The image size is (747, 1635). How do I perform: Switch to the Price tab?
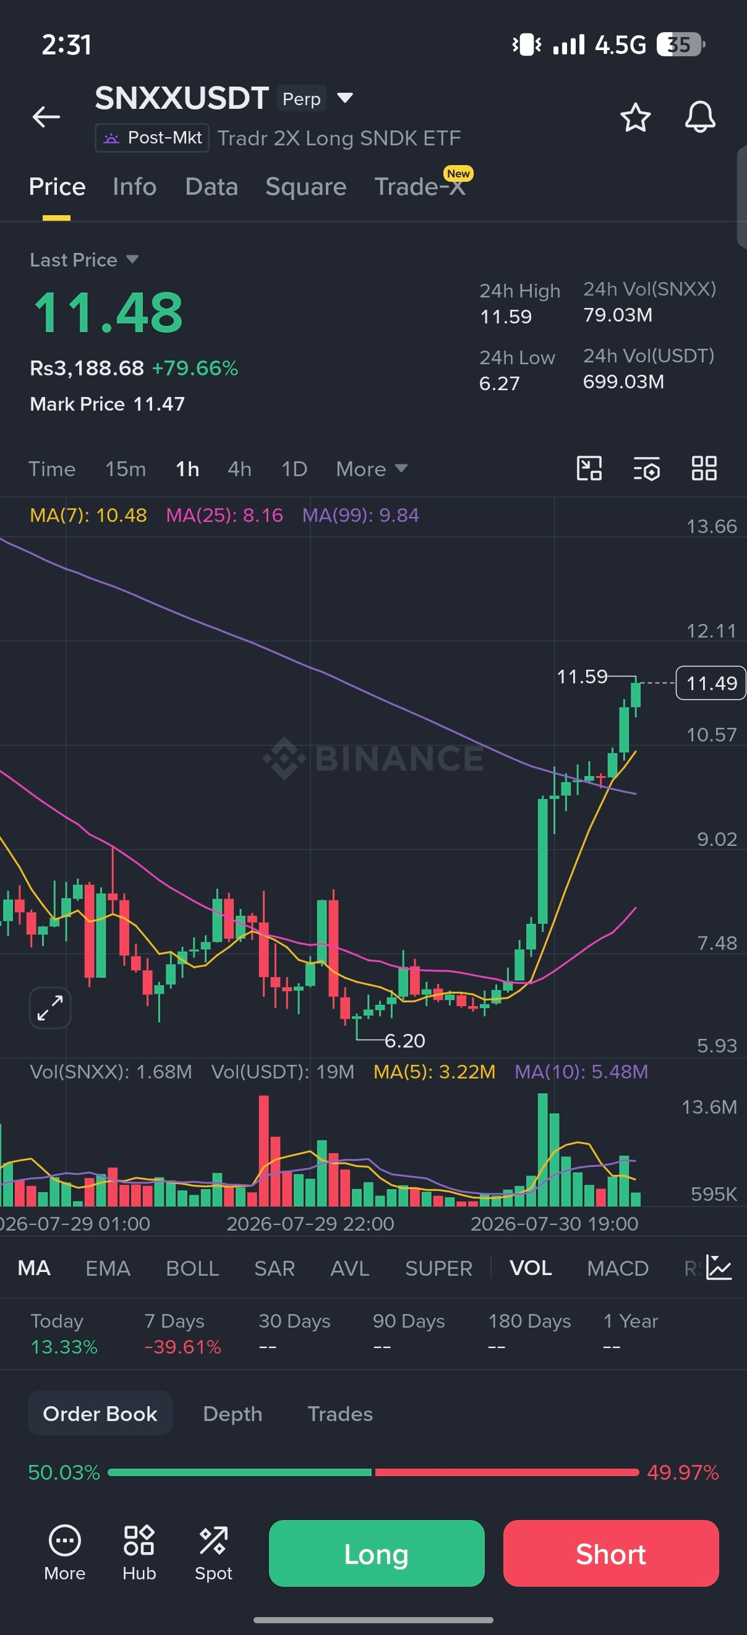click(x=57, y=187)
